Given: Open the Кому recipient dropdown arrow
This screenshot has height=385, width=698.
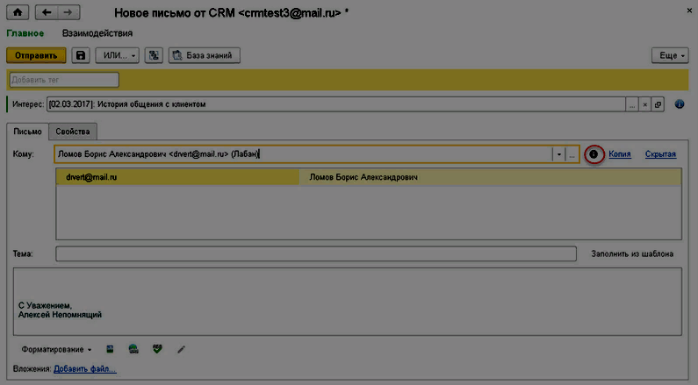Looking at the screenshot, I should (x=558, y=154).
